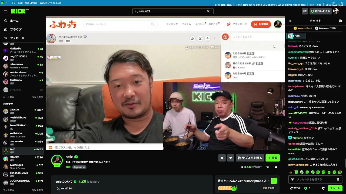Subscribe using the green 登録 button
Viewport: 346px width, 194px height.
click(272, 158)
